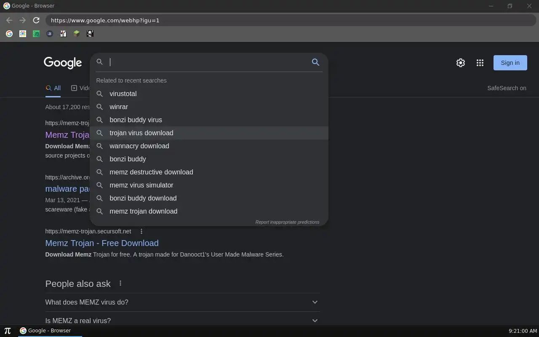
Task: Select the 'trojan virus download' suggestion
Action: click(209, 133)
